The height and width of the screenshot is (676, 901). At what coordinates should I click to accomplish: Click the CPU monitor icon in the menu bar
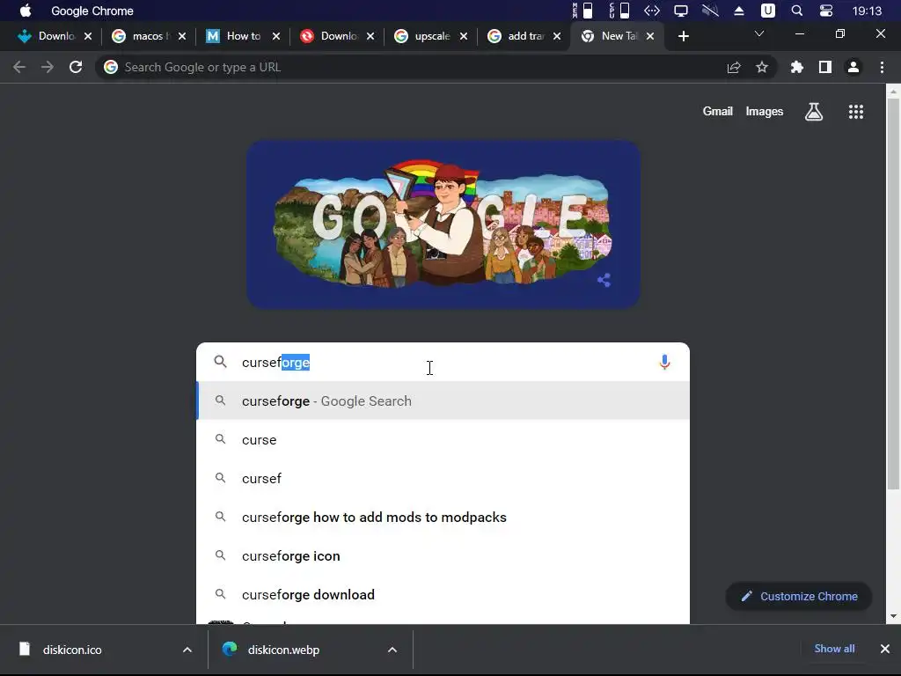coord(619,11)
